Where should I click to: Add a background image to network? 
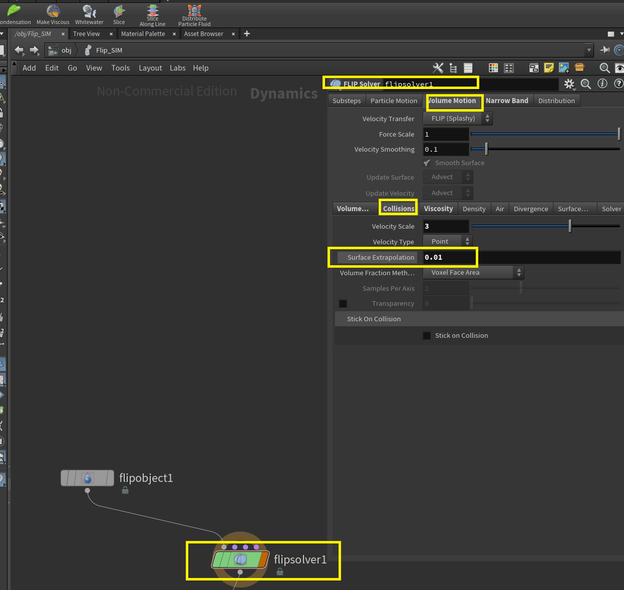click(564, 68)
